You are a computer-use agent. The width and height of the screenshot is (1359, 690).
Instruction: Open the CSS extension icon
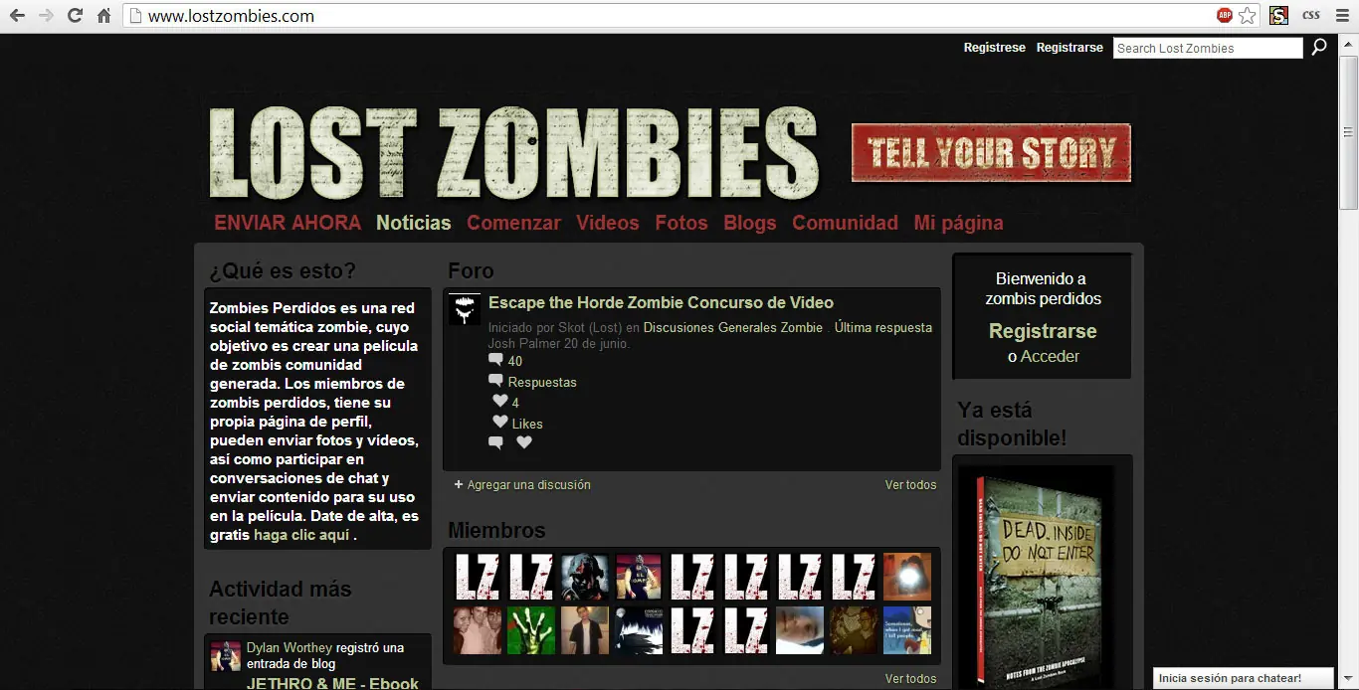coord(1311,16)
